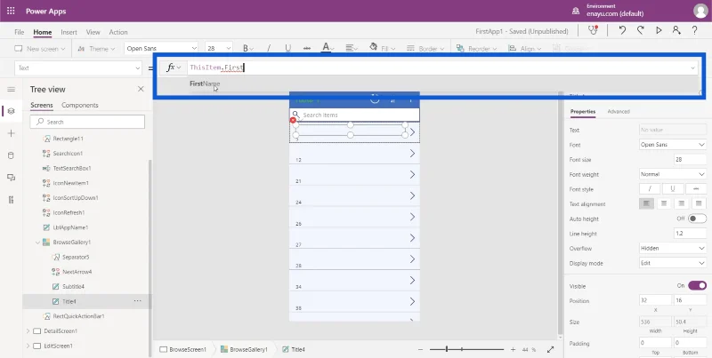Collapse the BrowseGallery1 tree node

tap(37, 243)
